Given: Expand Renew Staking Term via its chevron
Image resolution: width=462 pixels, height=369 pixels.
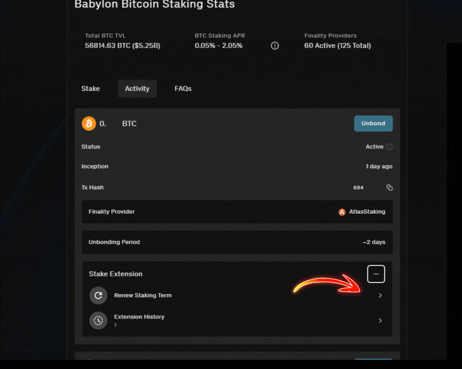Looking at the screenshot, I should click(380, 295).
